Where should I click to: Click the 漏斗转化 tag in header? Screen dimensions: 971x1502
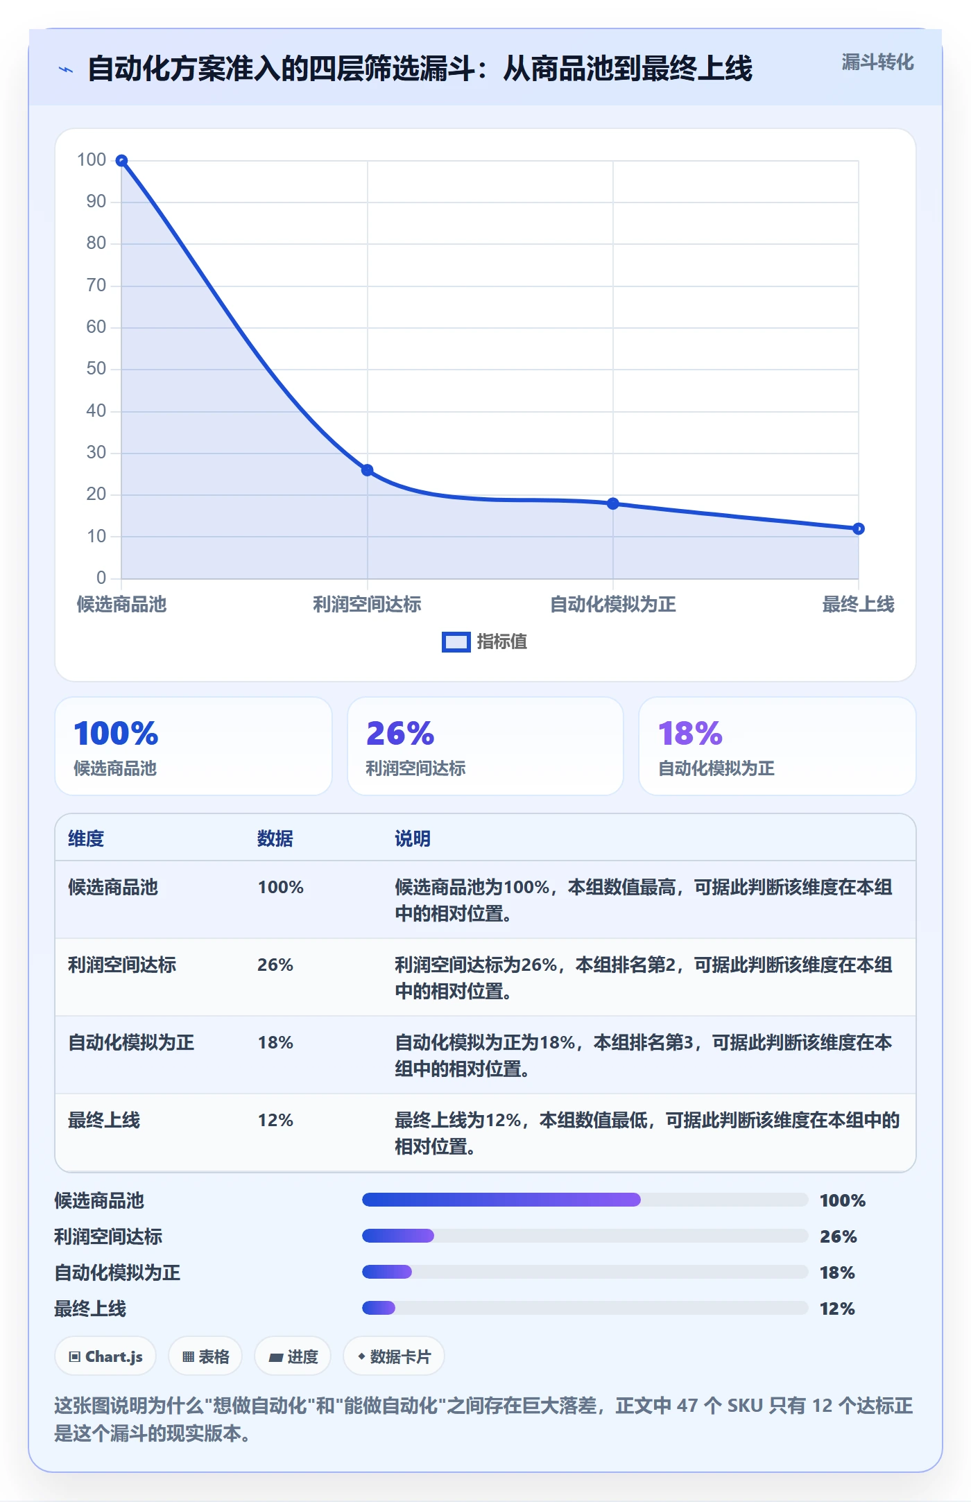click(877, 62)
